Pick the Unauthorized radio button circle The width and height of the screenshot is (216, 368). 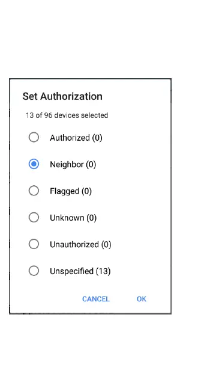click(x=34, y=244)
